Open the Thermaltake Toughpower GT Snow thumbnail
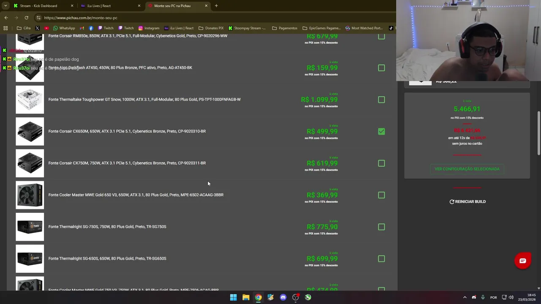 (x=30, y=100)
